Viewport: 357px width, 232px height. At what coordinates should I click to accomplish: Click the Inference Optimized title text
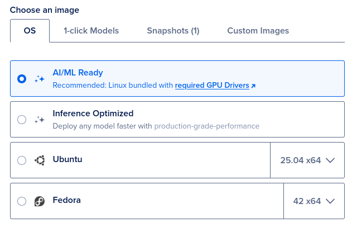click(93, 113)
